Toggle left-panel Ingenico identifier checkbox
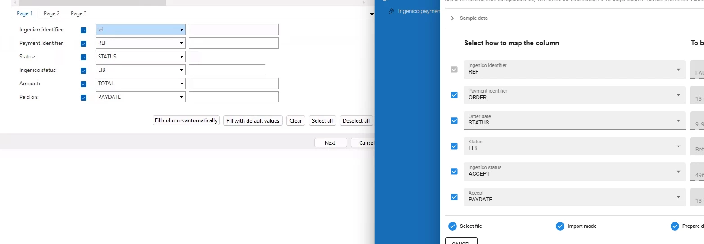704x244 pixels. (x=83, y=30)
